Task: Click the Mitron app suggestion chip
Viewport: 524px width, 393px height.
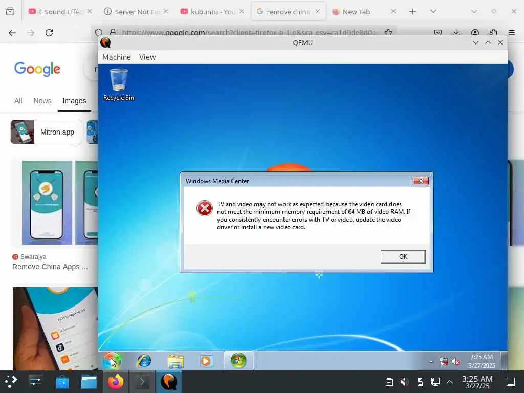Action: 47,132
